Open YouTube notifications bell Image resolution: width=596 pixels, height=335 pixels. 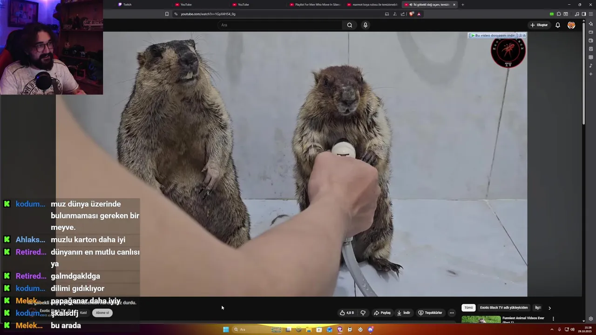(x=558, y=25)
